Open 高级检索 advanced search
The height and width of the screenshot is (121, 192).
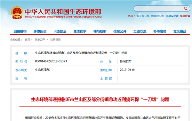pyautogui.click(x=185, y=16)
